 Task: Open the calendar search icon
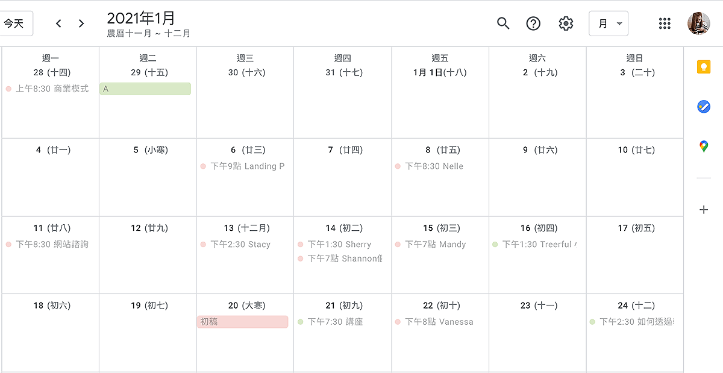[503, 24]
